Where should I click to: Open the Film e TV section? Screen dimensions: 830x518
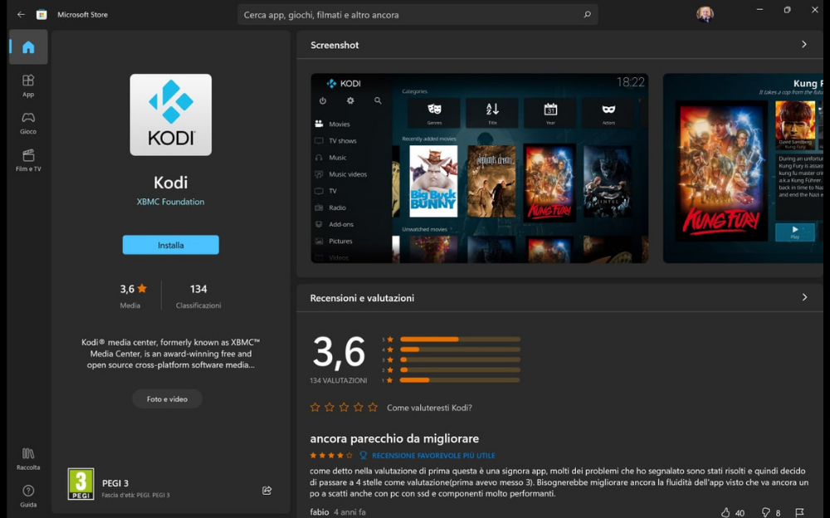pos(28,160)
